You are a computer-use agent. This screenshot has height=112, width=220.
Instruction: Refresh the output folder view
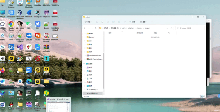[171, 28]
